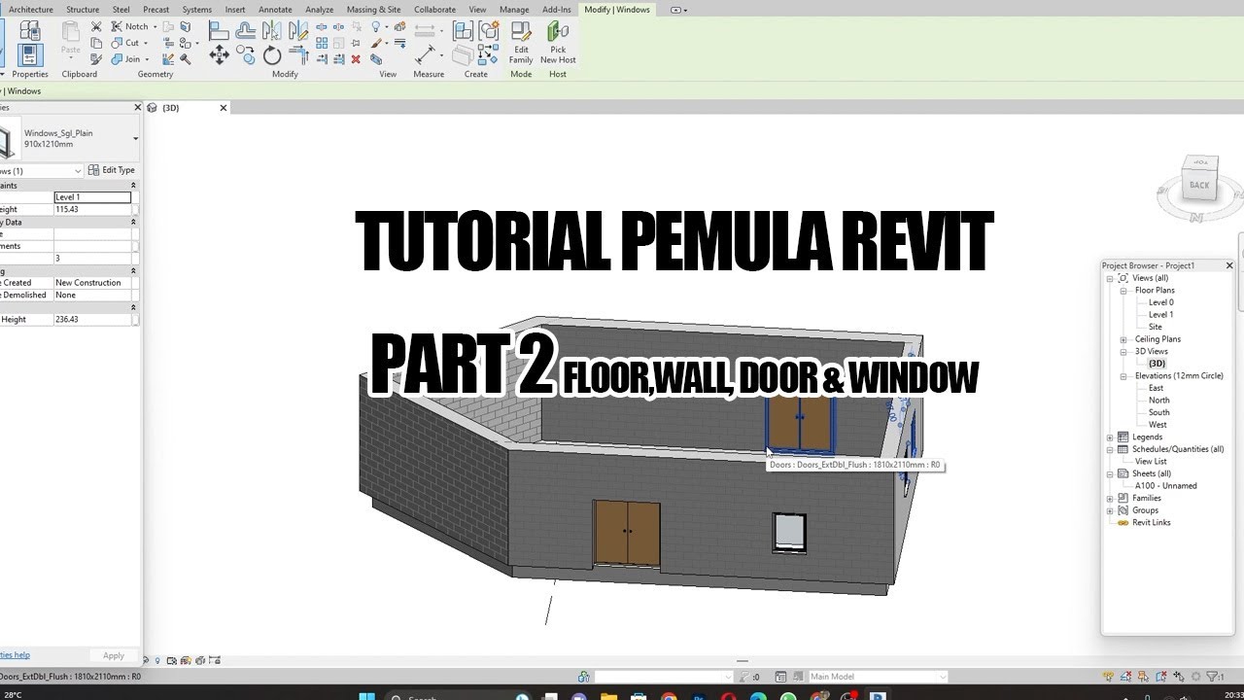Viewport: 1244px width, 700px height.
Task: Click Edit Family button
Action: click(x=521, y=43)
